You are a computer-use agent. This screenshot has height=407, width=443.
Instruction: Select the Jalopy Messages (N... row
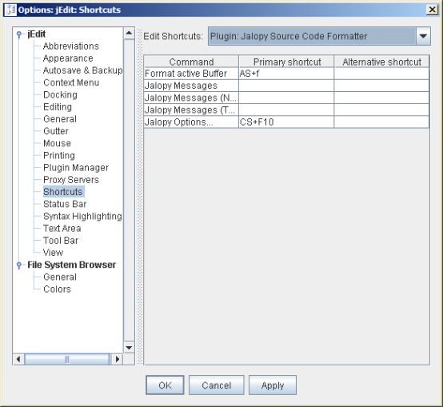pyautogui.click(x=191, y=98)
